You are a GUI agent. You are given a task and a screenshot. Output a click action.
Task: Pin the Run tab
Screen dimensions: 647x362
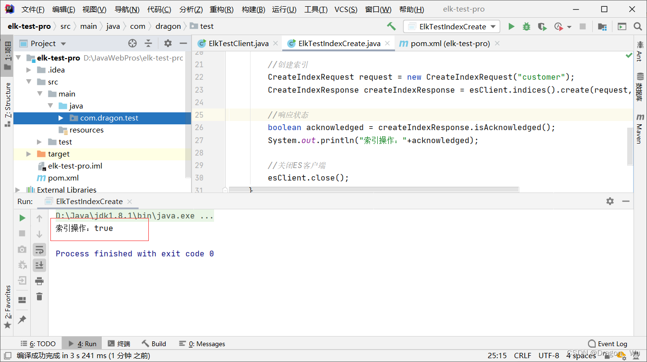[x=22, y=320]
